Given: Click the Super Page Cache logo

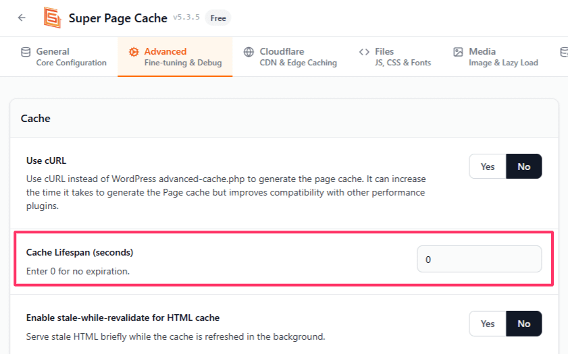Looking at the screenshot, I should [x=53, y=18].
